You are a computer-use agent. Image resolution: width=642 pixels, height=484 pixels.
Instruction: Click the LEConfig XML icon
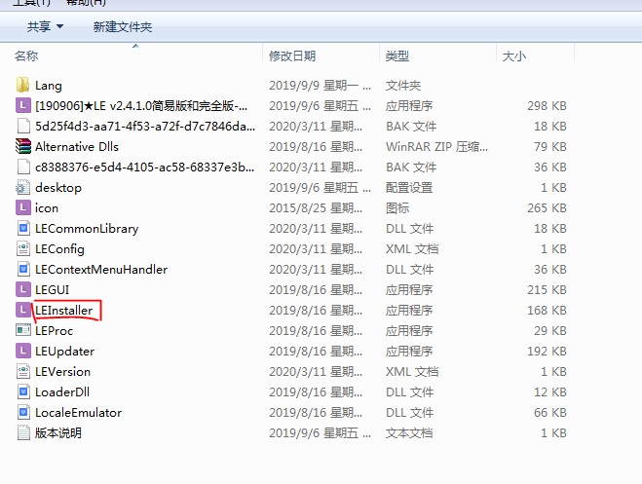pos(23,248)
